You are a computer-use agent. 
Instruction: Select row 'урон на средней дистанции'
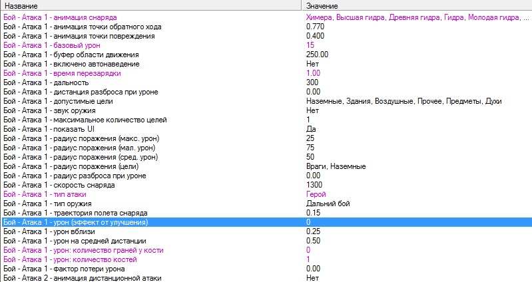click(x=266, y=241)
